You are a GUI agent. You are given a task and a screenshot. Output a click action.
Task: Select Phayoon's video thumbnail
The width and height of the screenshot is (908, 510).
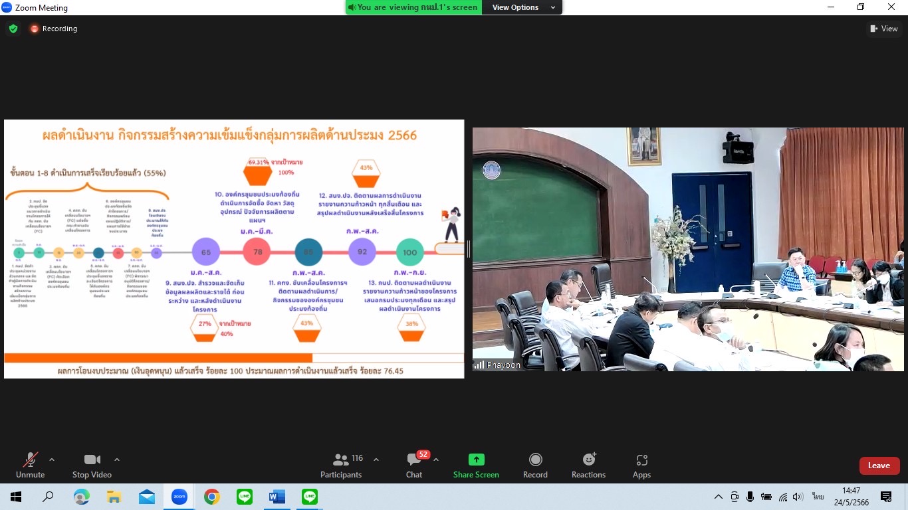point(688,249)
